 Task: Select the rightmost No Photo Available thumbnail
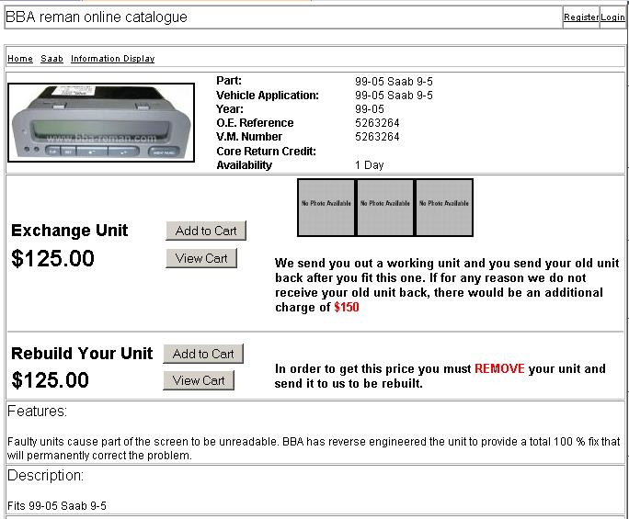click(444, 207)
